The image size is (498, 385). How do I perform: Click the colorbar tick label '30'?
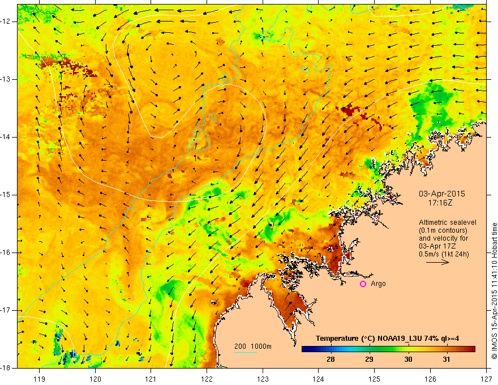tap(408, 360)
